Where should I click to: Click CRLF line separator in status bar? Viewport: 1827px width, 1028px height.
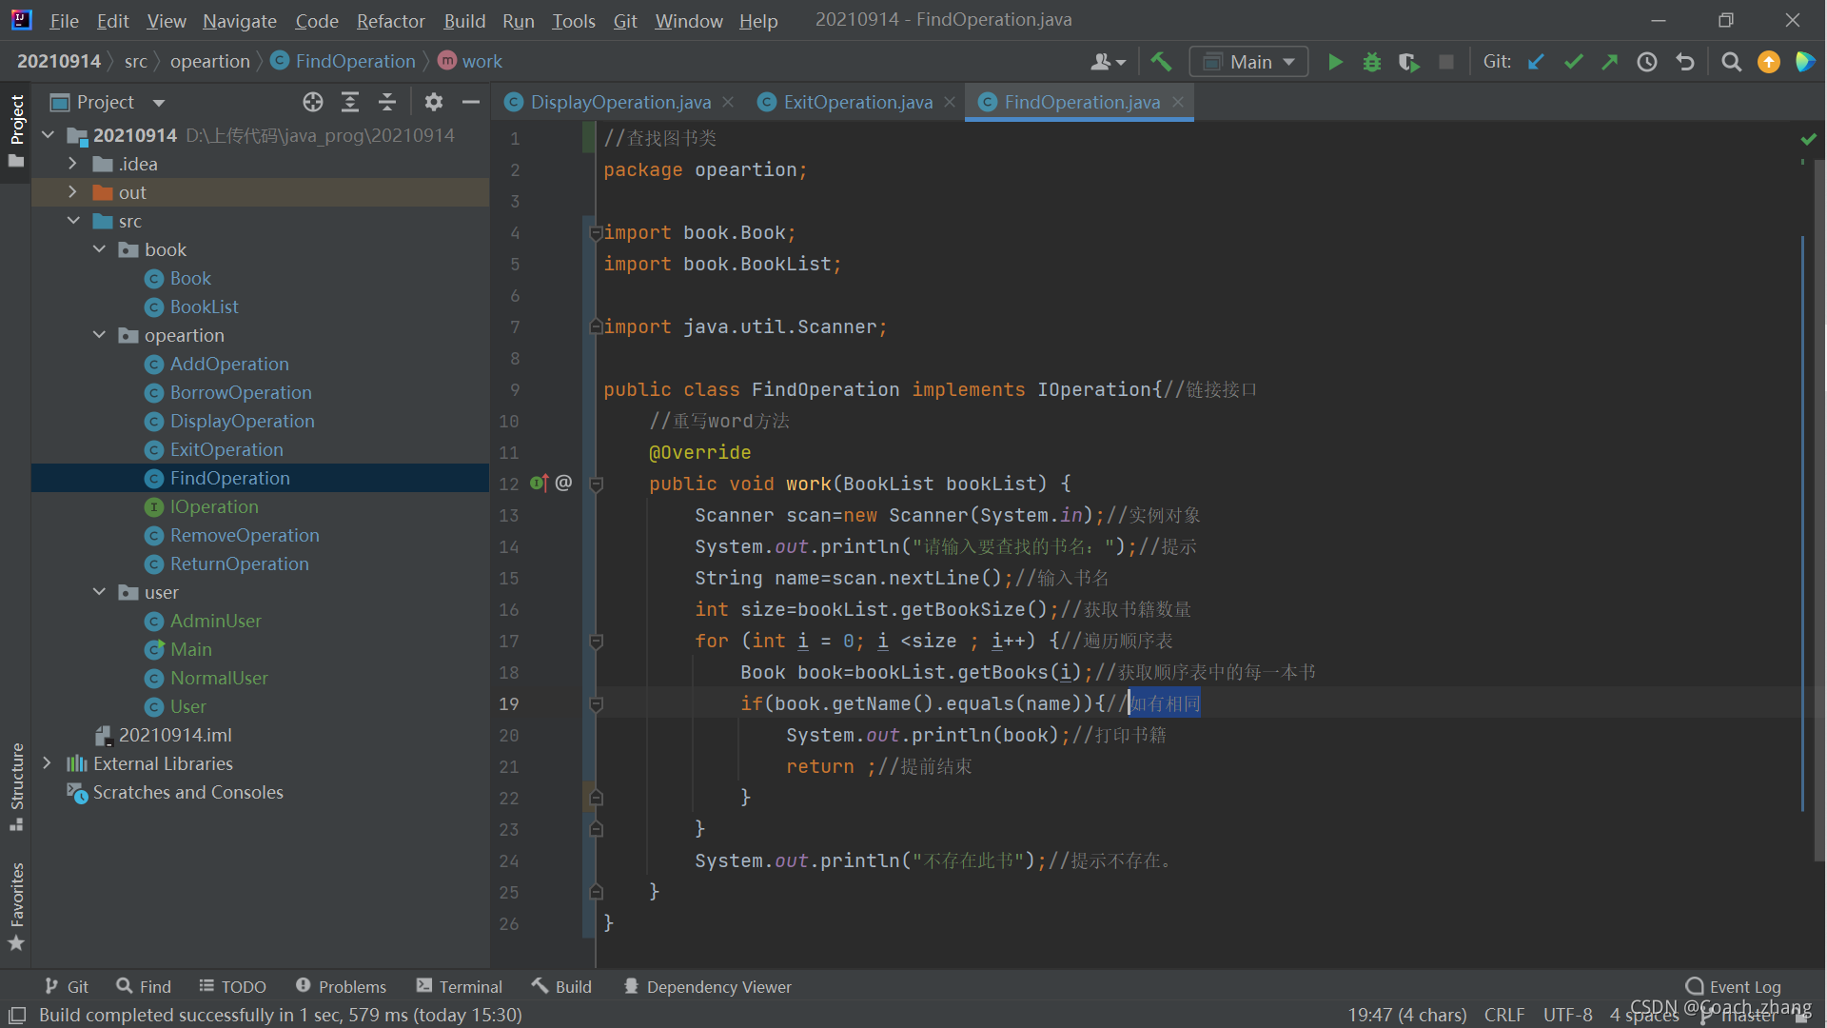click(1504, 1016)
